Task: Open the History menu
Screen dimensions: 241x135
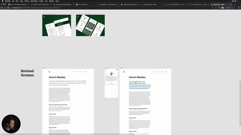Action: point(27,1)
